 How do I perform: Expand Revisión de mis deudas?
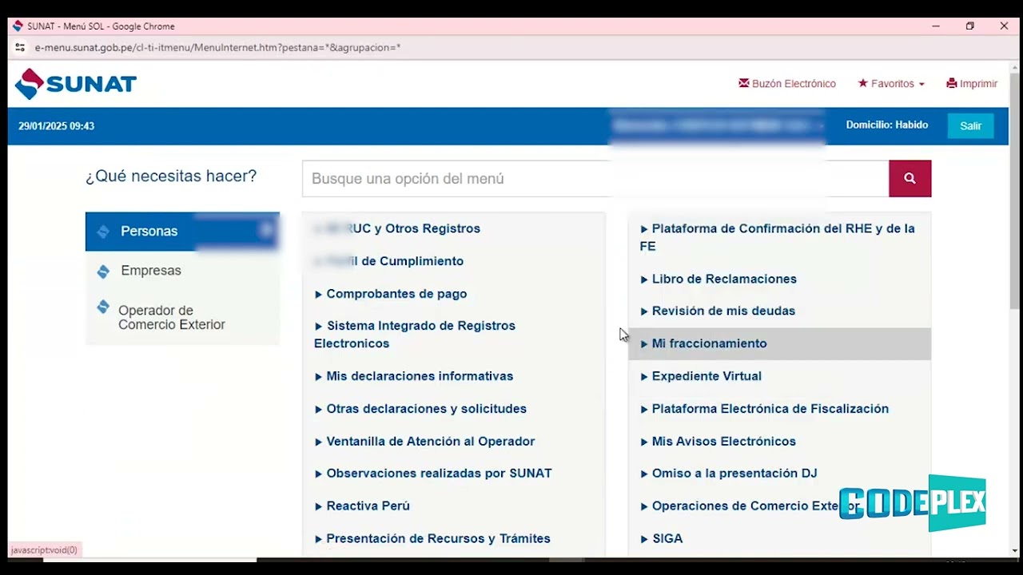718,311
